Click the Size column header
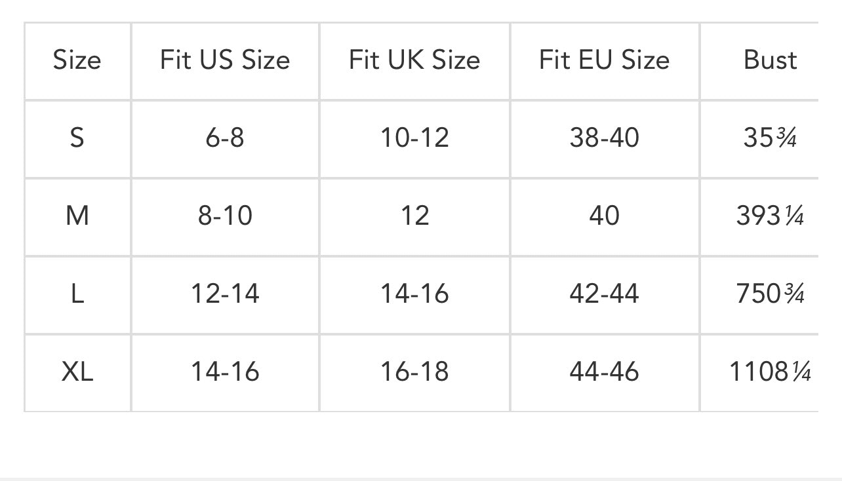Screen dimensions: 842x481 tap(77, 60)
